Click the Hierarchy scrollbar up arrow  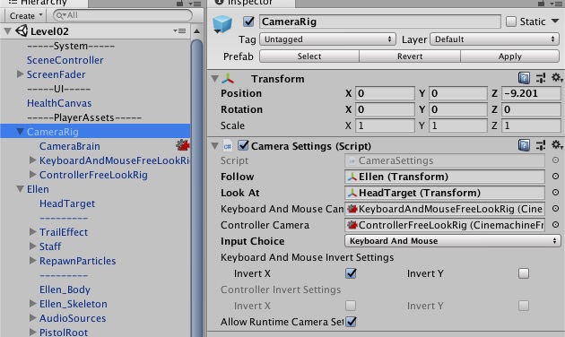(x=196, y=31)
